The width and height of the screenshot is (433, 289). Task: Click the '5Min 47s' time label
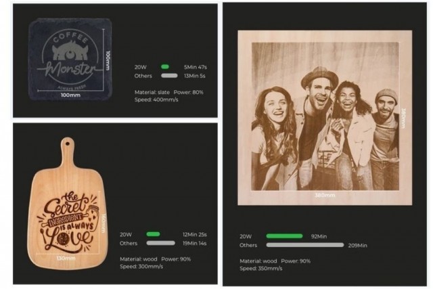196,67
